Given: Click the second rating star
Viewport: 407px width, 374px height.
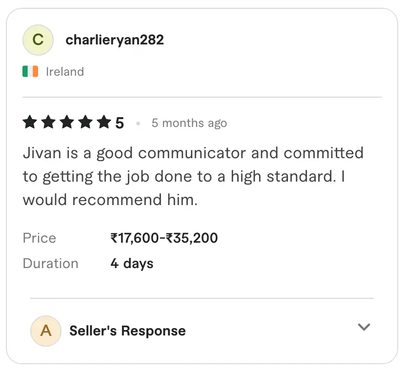Looking at the screenshot, I should 48,123.
